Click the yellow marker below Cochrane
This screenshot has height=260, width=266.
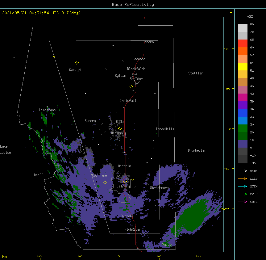pos(105,182)
